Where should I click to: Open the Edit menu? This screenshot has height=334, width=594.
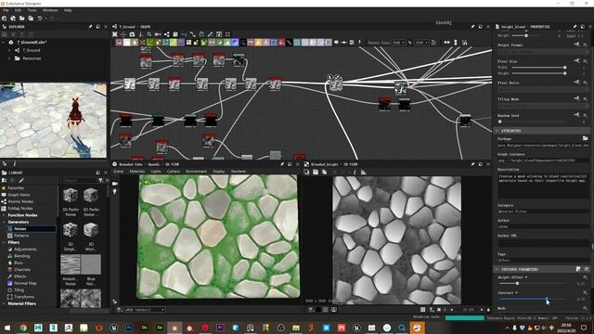coord(18,10)
